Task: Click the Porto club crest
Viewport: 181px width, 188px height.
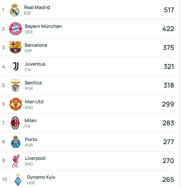Action: 16,142
